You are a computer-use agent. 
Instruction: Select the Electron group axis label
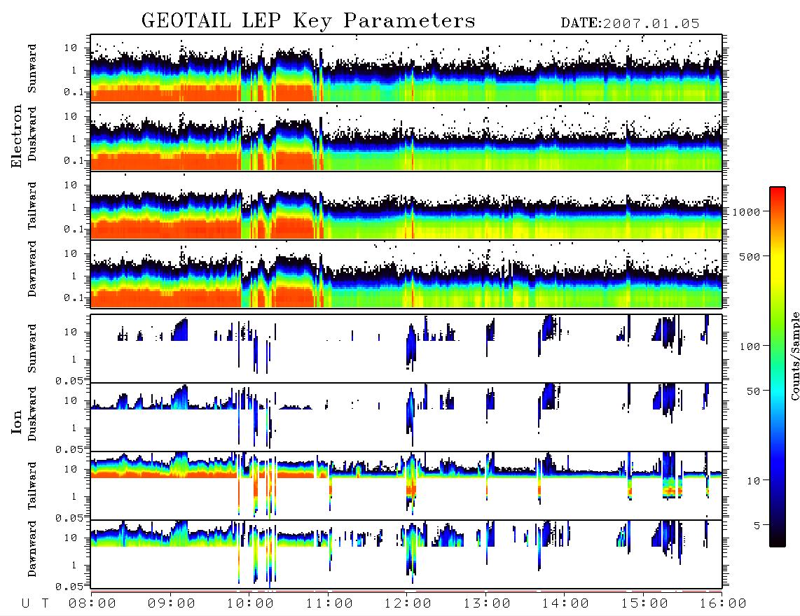(17, 136)
